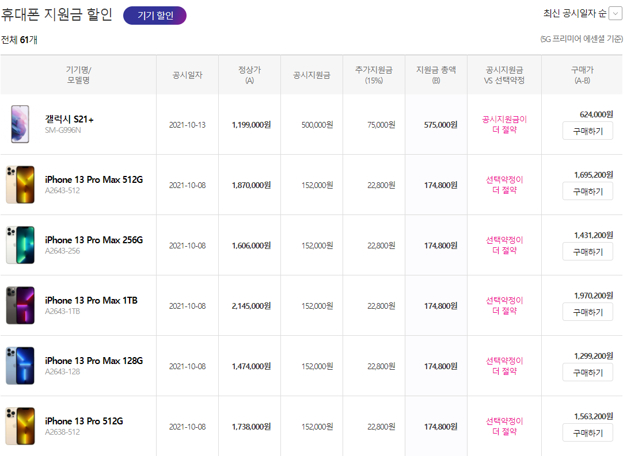Click the 전체 61개 count text
Screen dimensions: 627x456
point(19,40)
